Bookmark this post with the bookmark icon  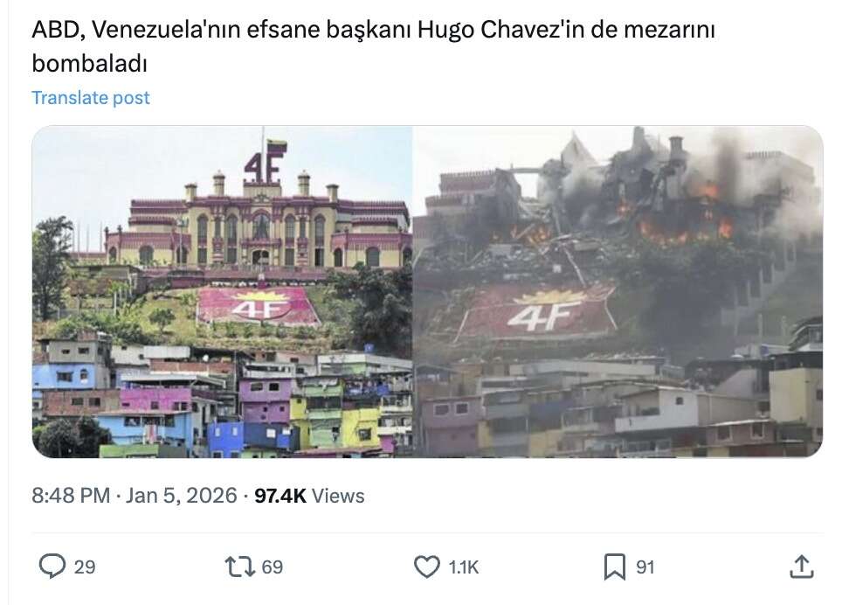(x=614, y=567)
